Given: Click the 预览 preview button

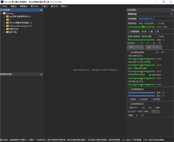Looking at the screenshot, I should coord(131,115).
